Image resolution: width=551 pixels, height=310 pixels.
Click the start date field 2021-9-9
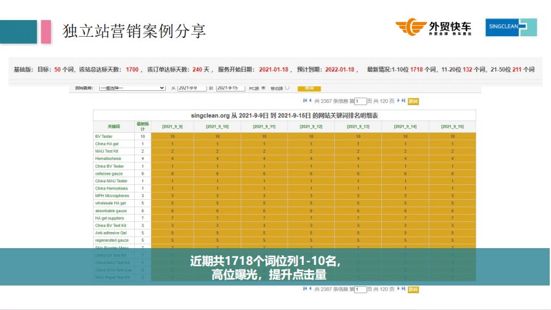pos(192,88)
